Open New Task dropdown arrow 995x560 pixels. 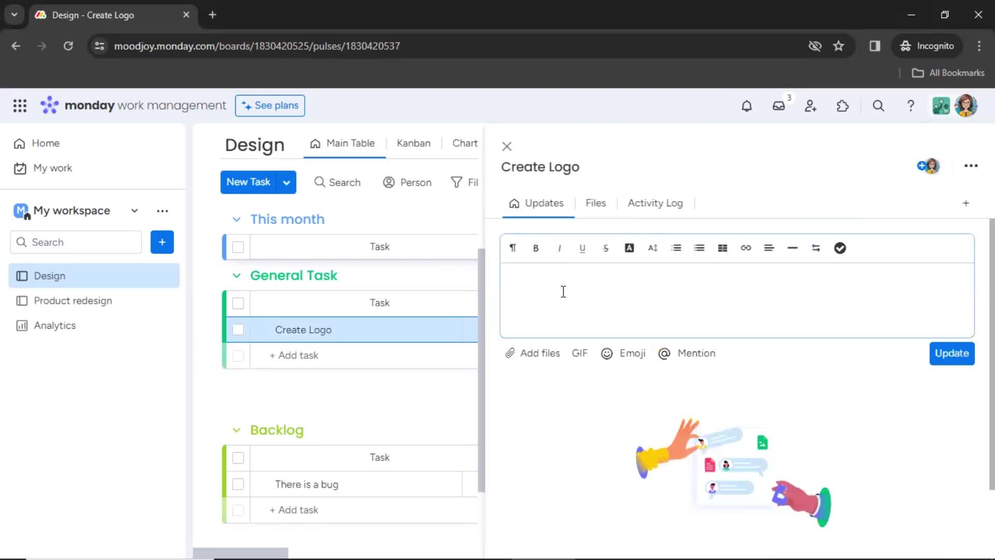point(286,183)
